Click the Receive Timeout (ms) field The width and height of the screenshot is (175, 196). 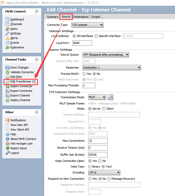click(x=98, y=148)
